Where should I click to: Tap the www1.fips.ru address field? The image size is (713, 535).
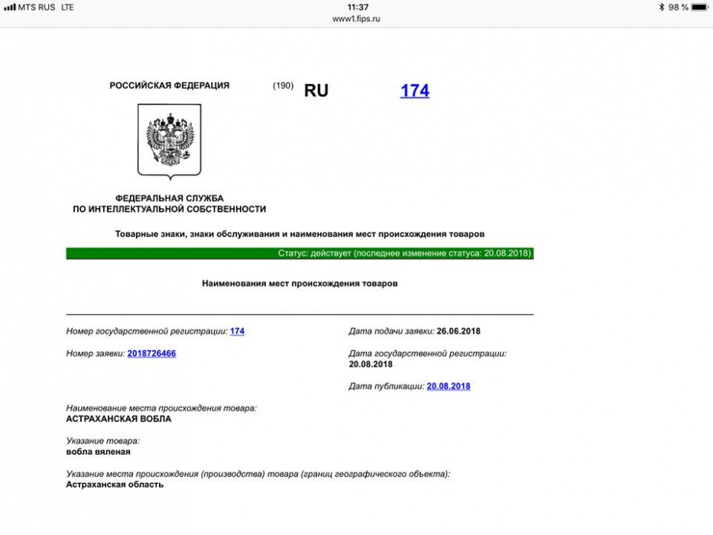pyautogui.click(x=356, y=18)
